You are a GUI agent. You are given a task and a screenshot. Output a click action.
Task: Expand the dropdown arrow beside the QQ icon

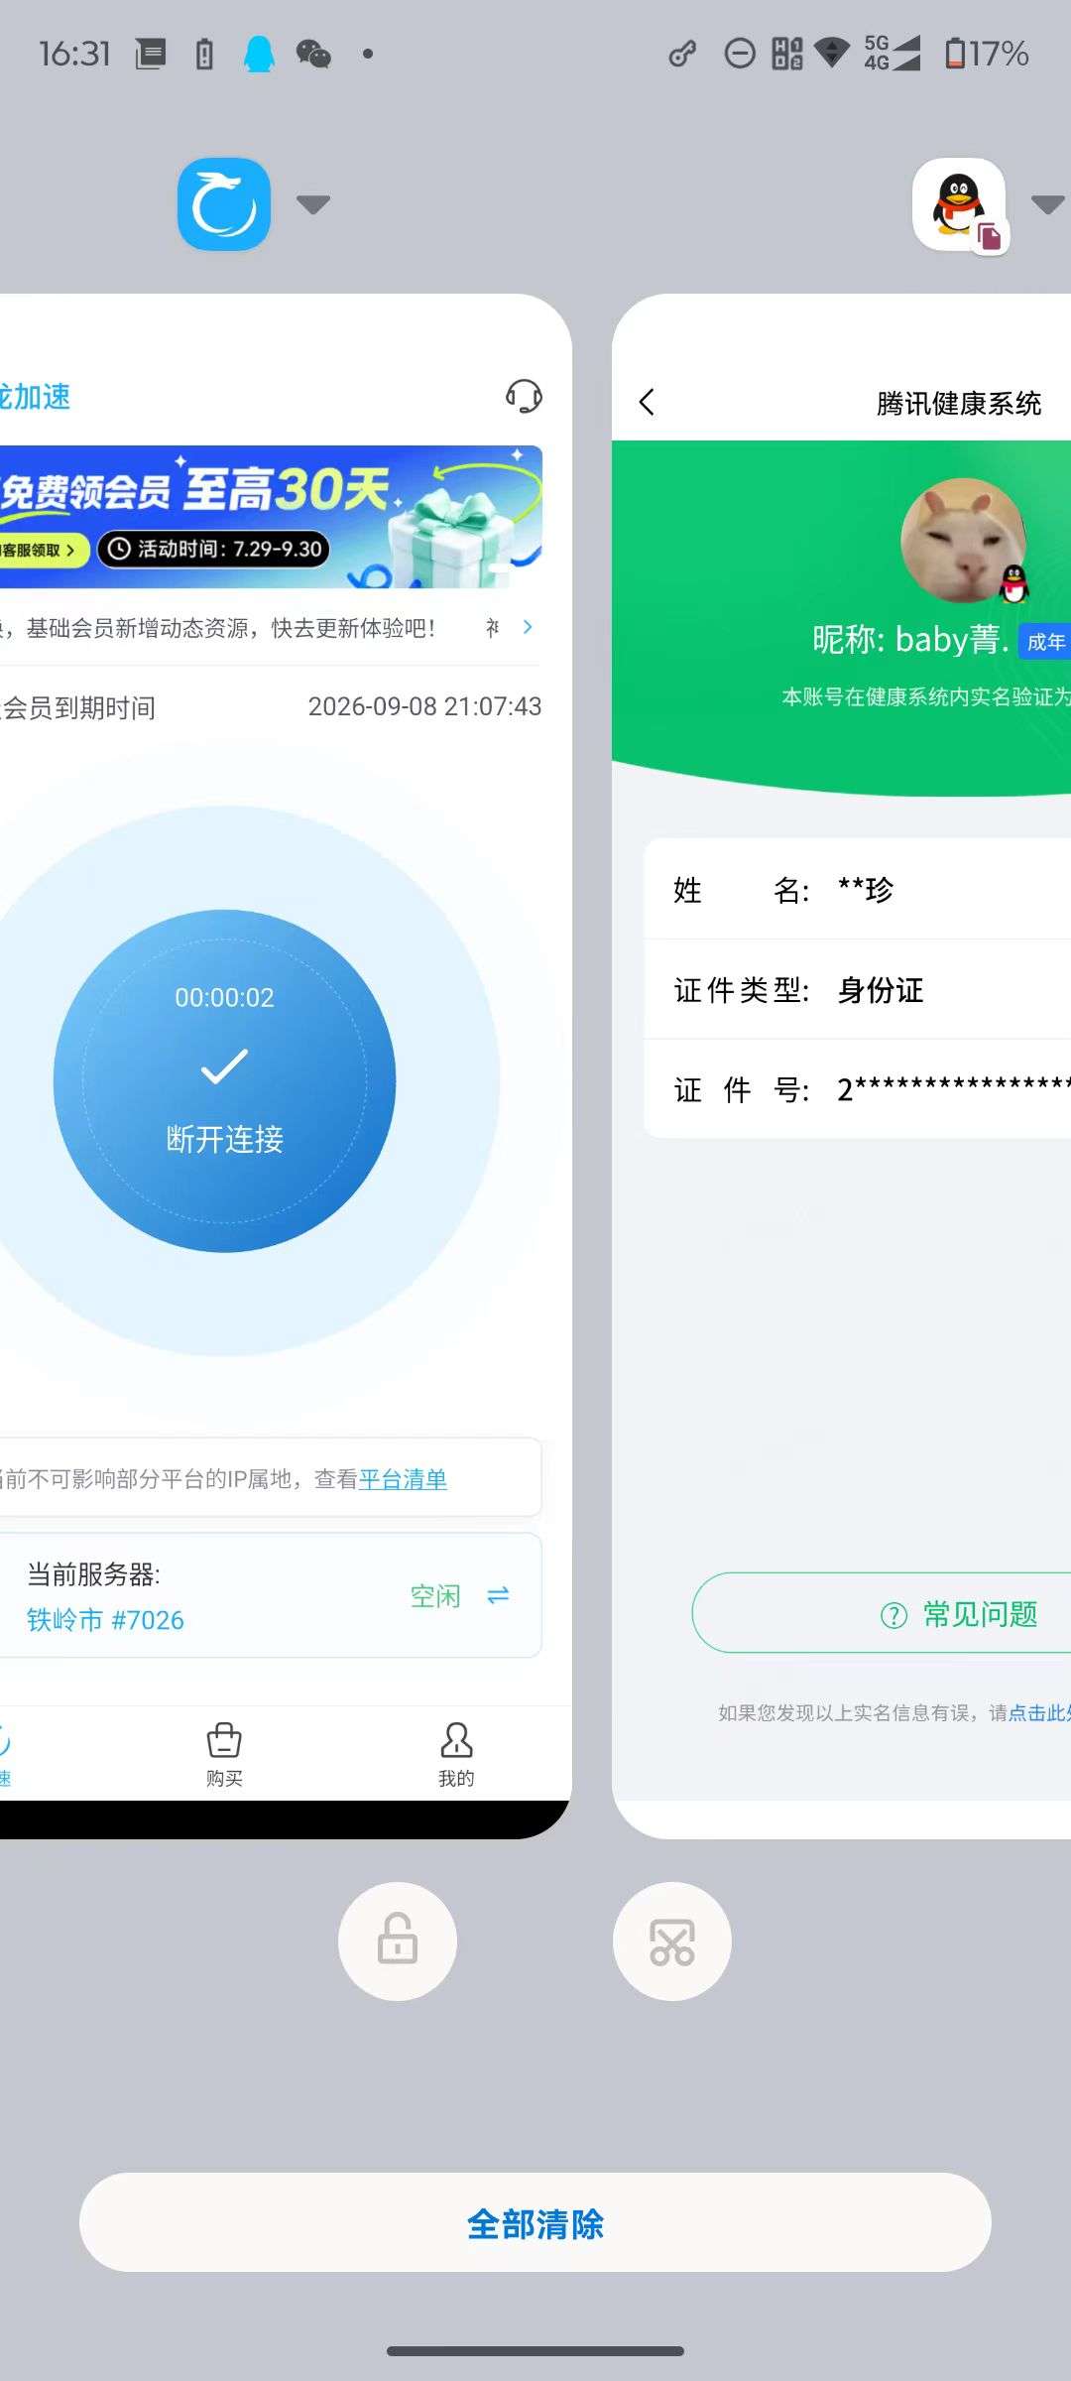pyautogui.click(x=1048, y=204)
